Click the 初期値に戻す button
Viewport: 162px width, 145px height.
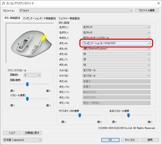32,133
